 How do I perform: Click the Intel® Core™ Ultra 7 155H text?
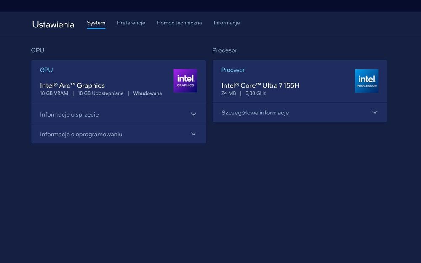(x=261, y=85)
